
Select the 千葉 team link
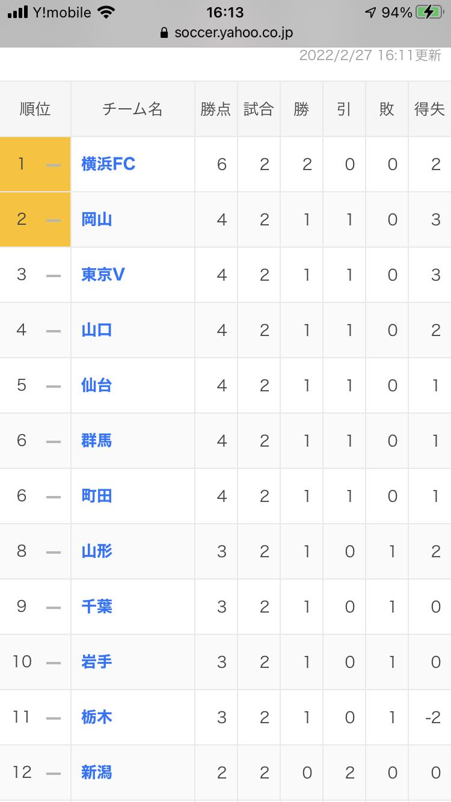(x=97, y=607)
